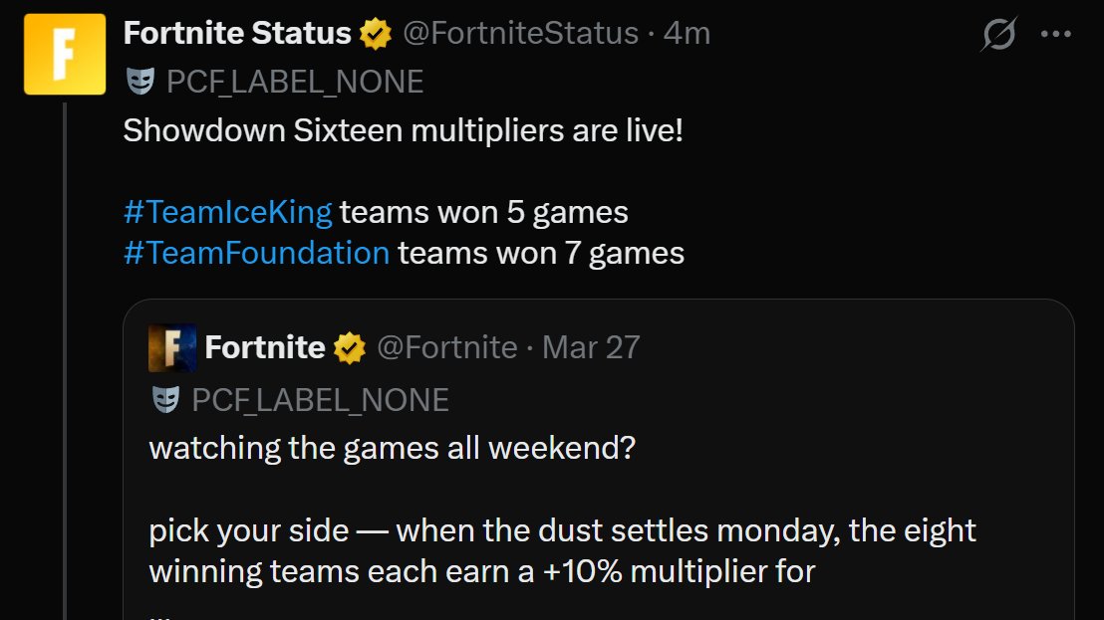Open the Mar 27 quoted tweet timestamp
1104x620 pixels.
click(x=592, y=347)
